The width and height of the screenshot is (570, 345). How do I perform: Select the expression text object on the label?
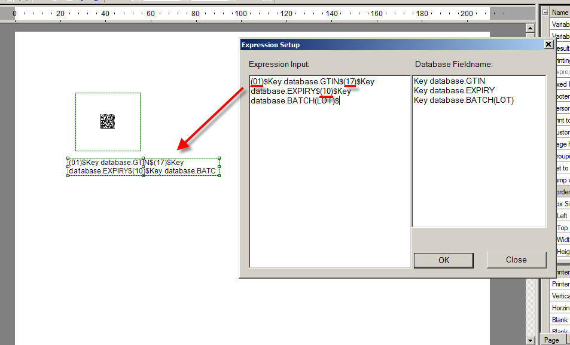click(x=143, y=166)
